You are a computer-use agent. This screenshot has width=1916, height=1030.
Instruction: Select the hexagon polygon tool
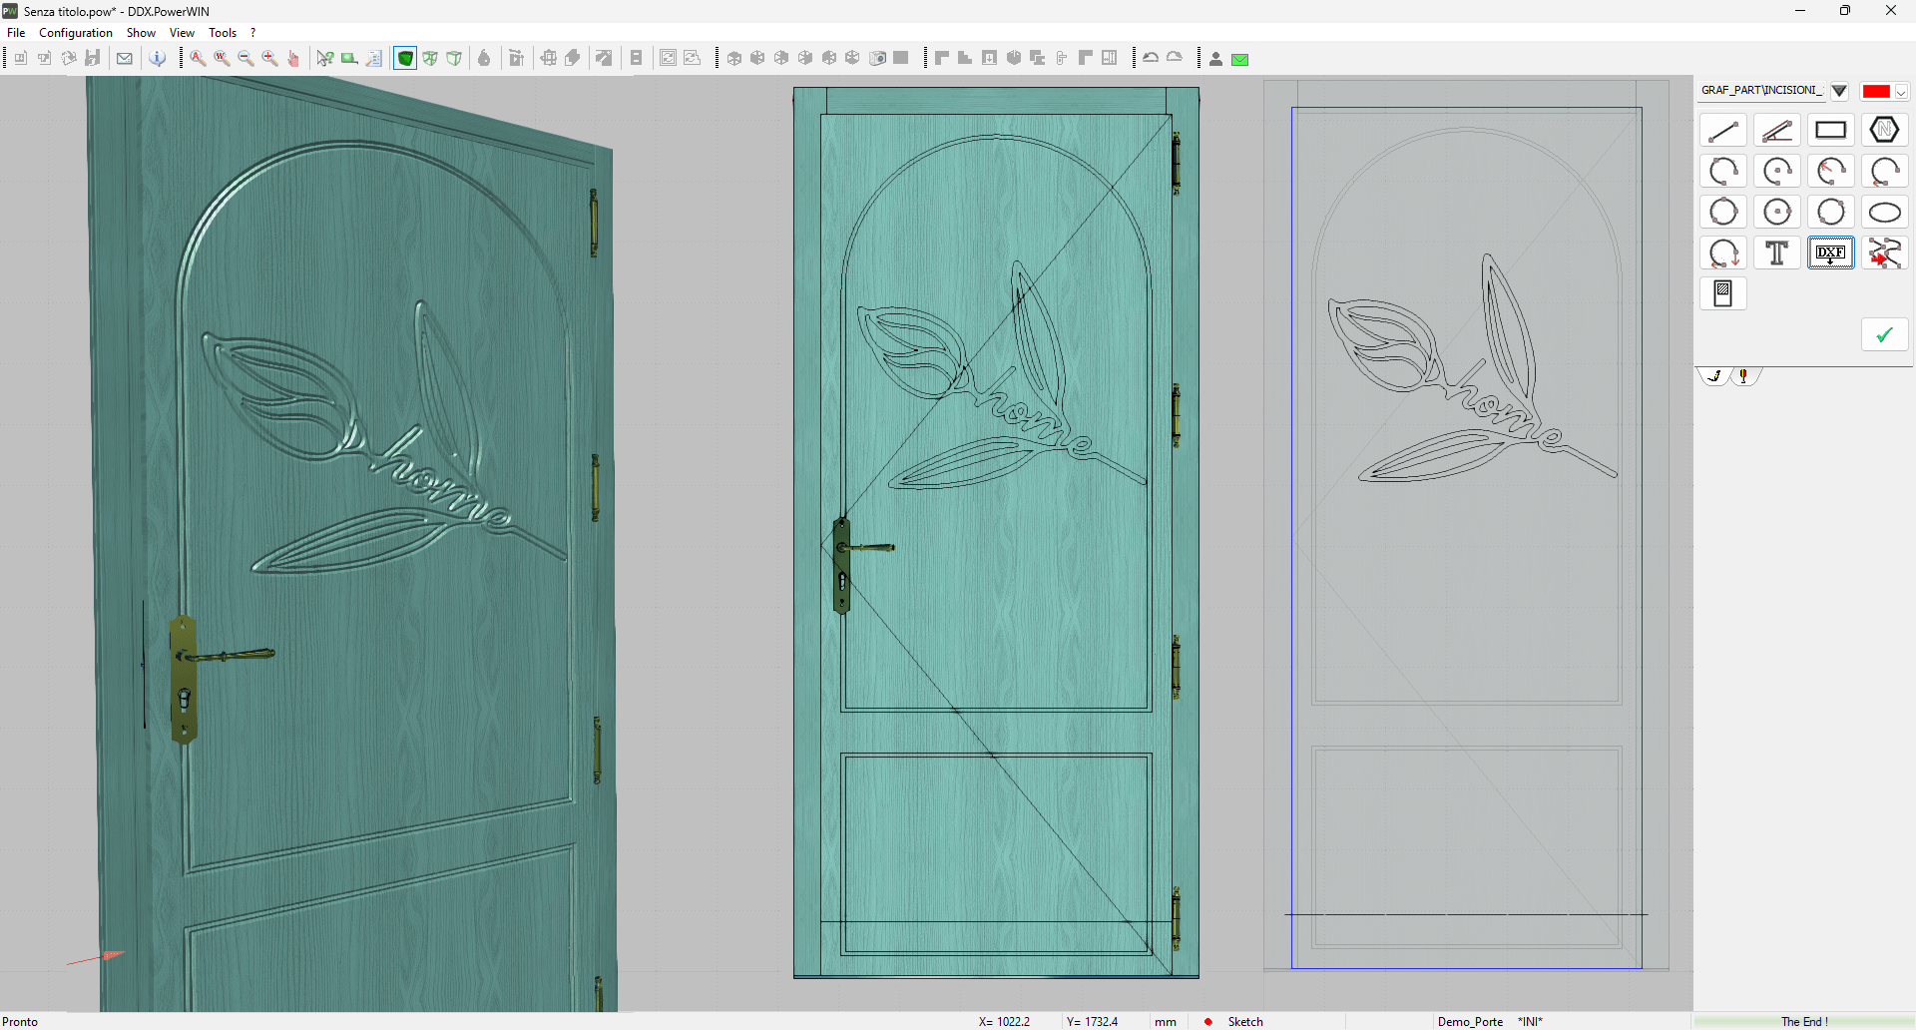[1884, 131]
